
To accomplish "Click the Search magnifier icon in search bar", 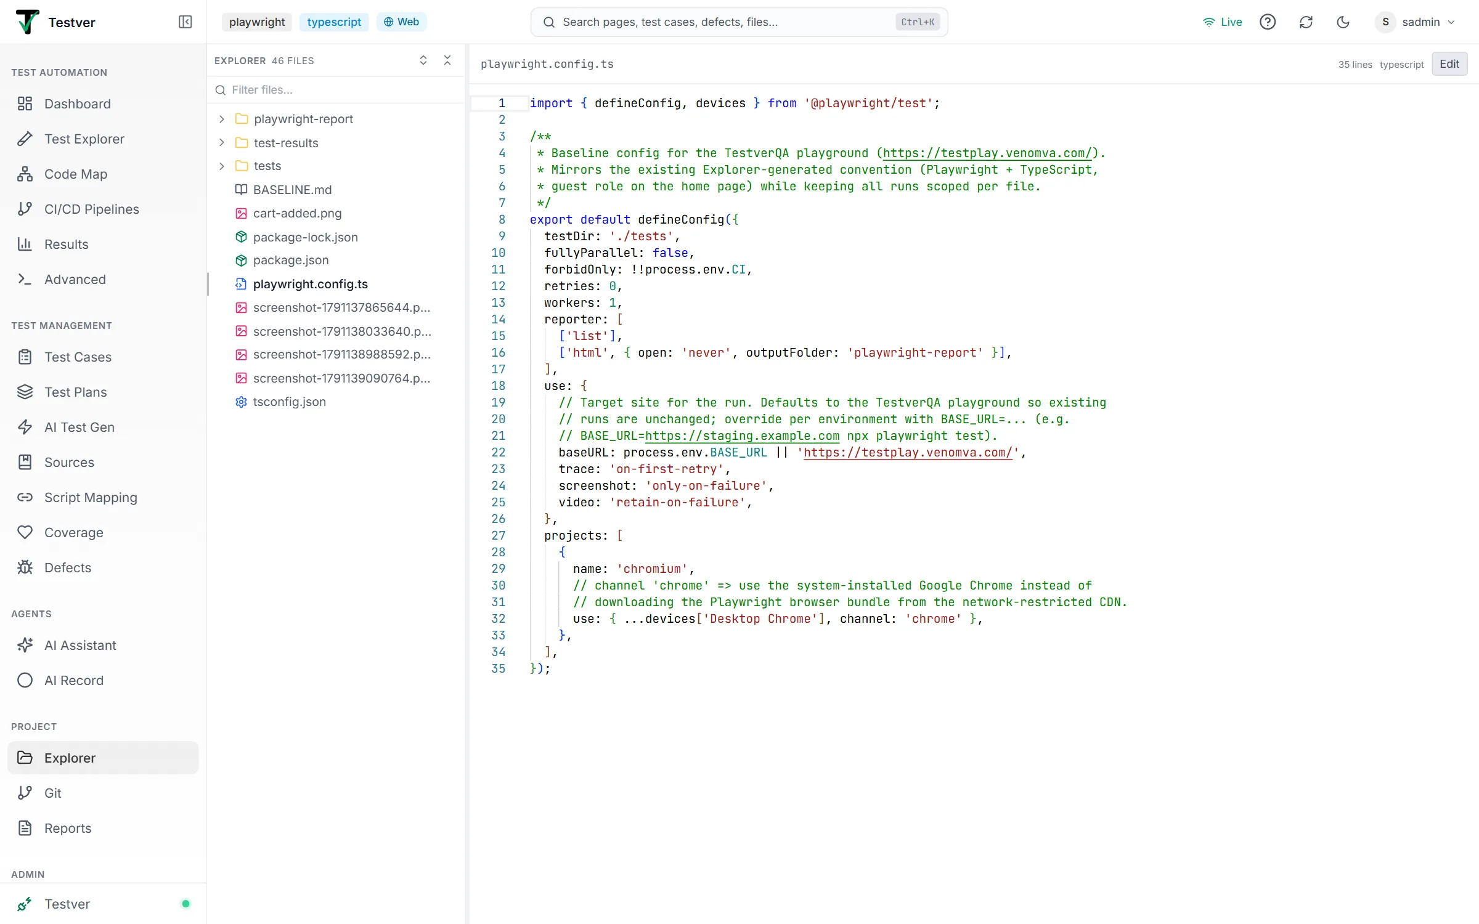I will 548,22.
